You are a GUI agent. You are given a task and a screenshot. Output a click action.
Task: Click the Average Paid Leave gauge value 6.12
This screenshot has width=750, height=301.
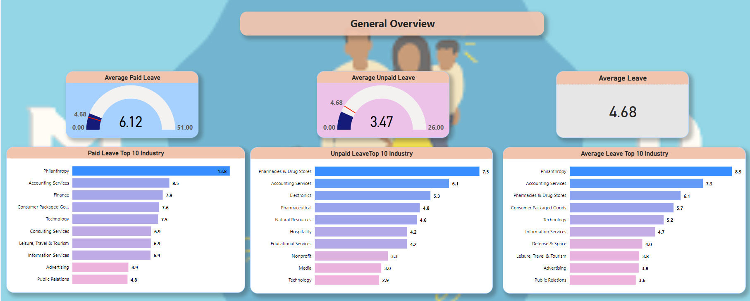pyautogui.click(x=131, y=122)
